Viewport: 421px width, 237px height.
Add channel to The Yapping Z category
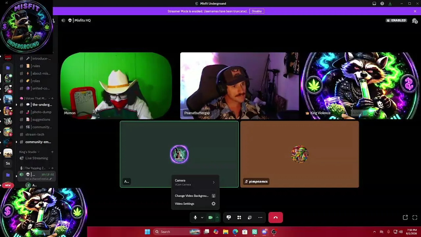click(52, 168)
